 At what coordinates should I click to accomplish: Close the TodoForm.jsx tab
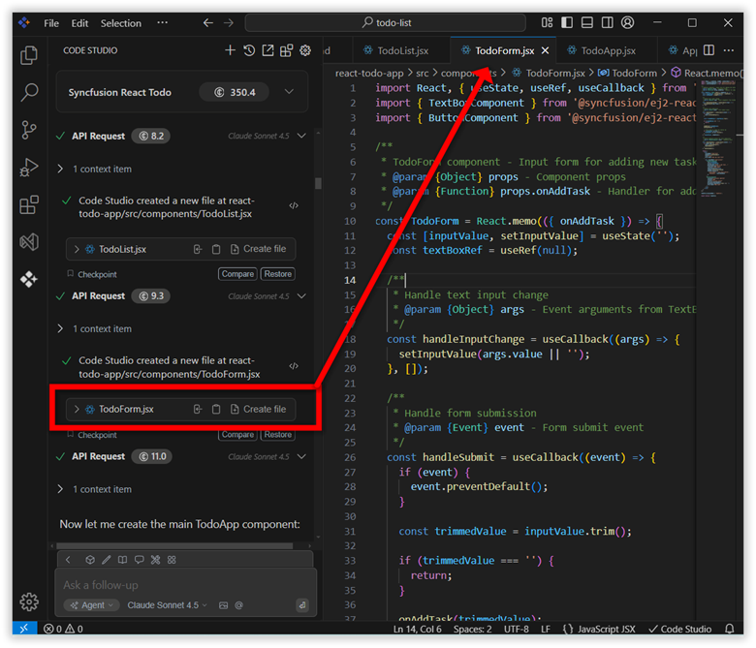(x=546, y=50)
